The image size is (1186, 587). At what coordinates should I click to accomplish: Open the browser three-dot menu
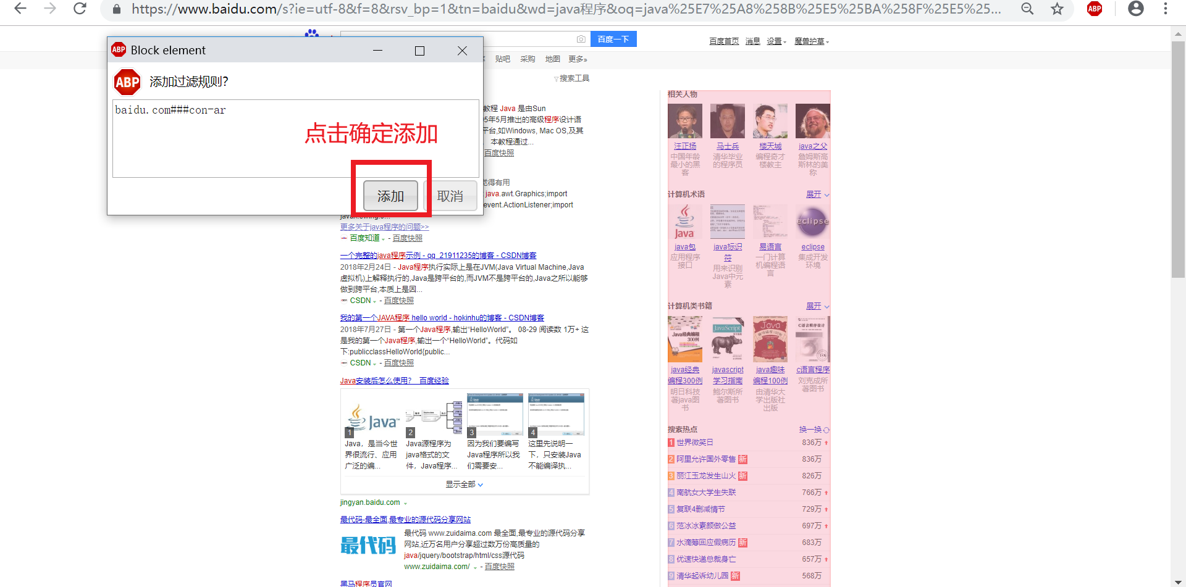(x=1166, y=9)
